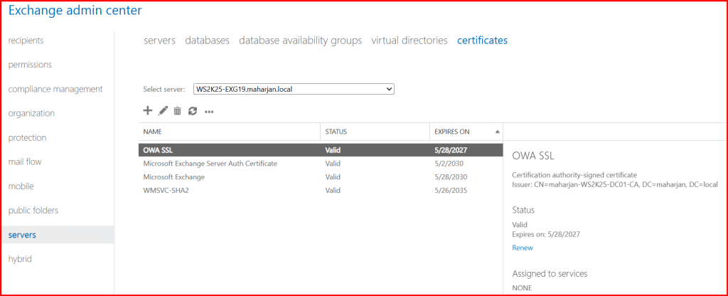Open the virtual directories tab
This screenshot has height=296, width=728.
pyautogui.click(x=409, y=41)
